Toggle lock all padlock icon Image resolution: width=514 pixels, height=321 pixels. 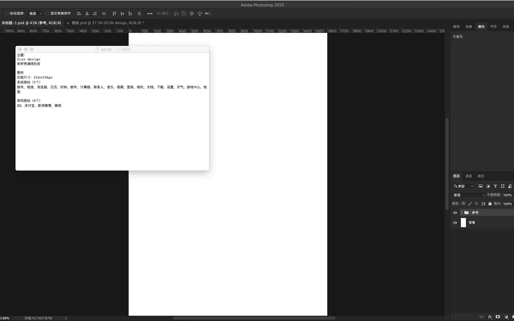(490, 204)
